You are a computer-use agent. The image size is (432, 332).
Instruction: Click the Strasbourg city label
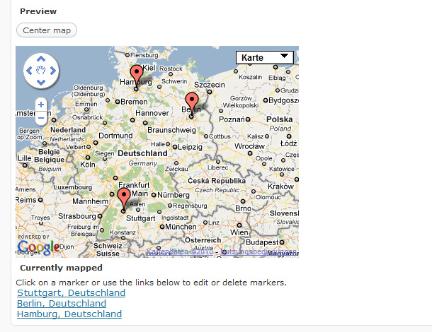click(x=77, y=216)
